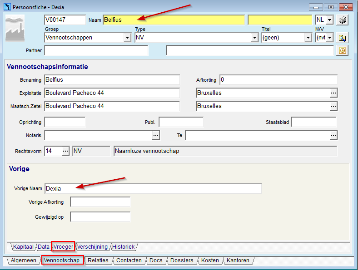Click the printer icon button

342,20
